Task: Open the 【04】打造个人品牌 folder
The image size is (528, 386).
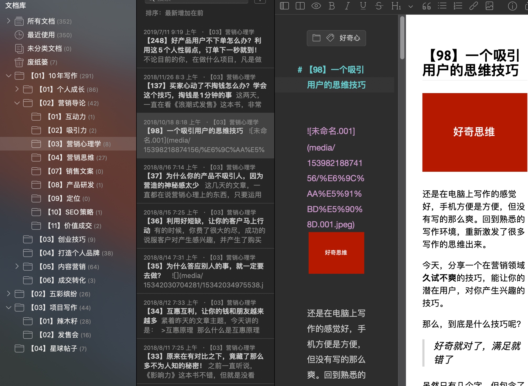Action: 68,253
